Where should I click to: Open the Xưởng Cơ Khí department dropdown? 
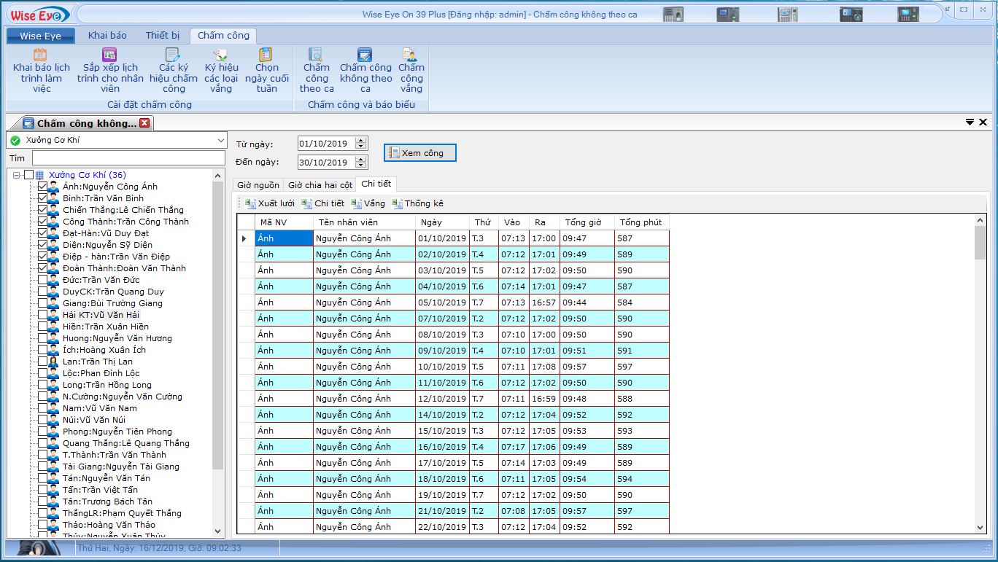(221, 140)
